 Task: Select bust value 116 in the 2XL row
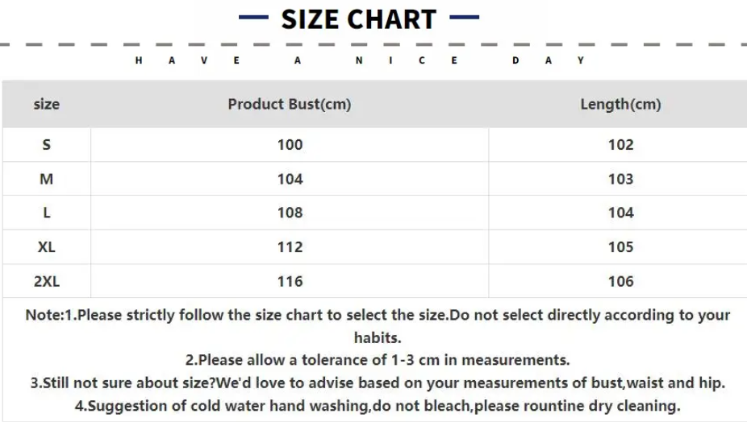[290, 281]
